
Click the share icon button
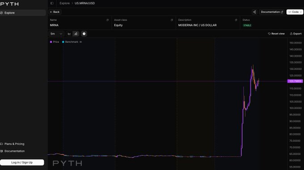click(254, 12)
